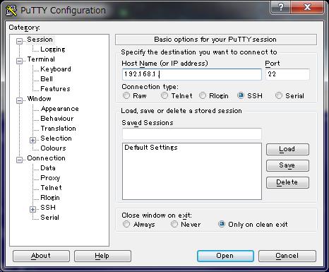Open the Behaviour settings category
The height and width of the screenshot is (272, 329).
57,119
